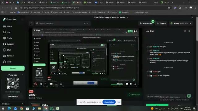Open the WhatsApp bookmark

click(124, 12)
